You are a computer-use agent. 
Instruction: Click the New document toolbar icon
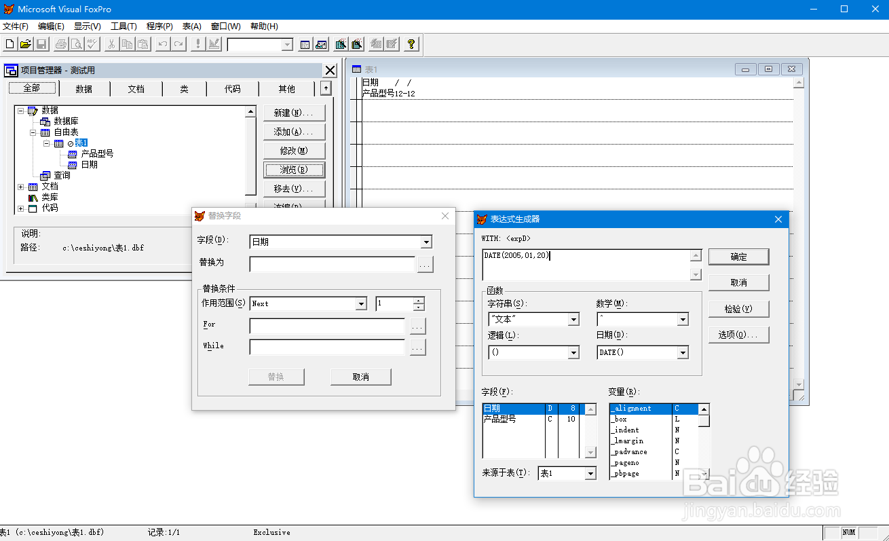click(10, 43)
